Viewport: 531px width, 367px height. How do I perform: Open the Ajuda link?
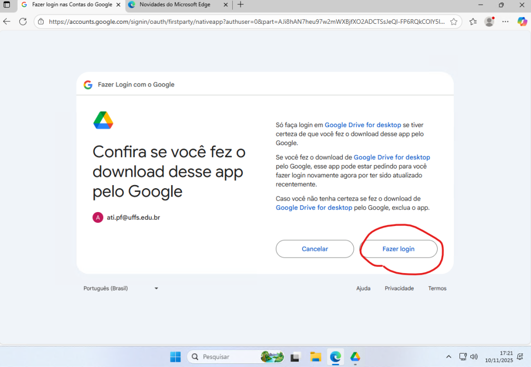(363, 288)
